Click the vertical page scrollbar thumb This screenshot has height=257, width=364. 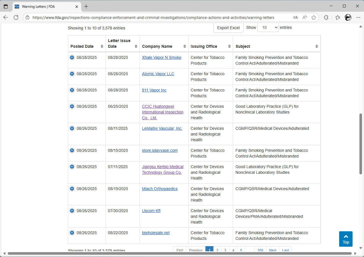coord(361,144)
